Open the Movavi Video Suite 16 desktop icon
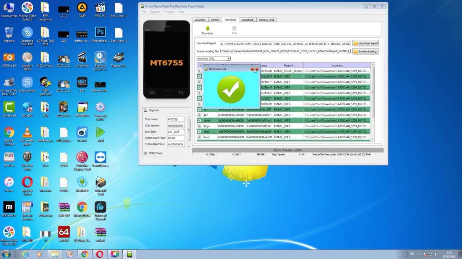Viewport: 462px width, 259px height. click(27, 11)
